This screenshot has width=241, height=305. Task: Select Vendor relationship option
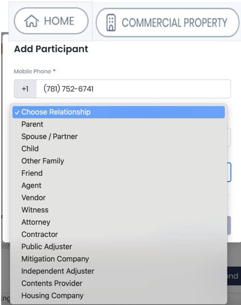[33, 198]
